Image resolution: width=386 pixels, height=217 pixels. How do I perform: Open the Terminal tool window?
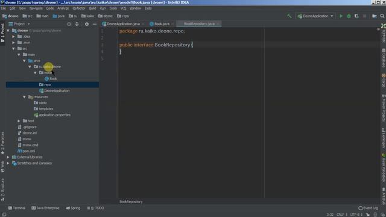tap(17, 208)
